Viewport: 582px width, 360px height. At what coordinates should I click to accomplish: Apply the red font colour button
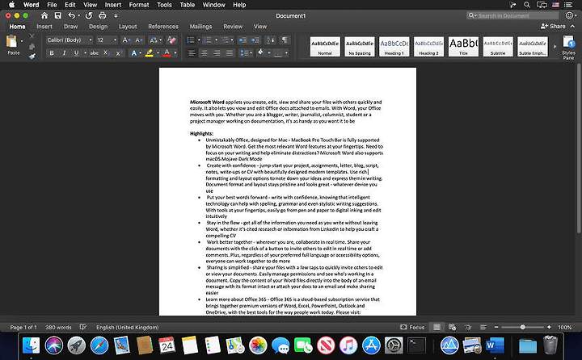(167, 53)
